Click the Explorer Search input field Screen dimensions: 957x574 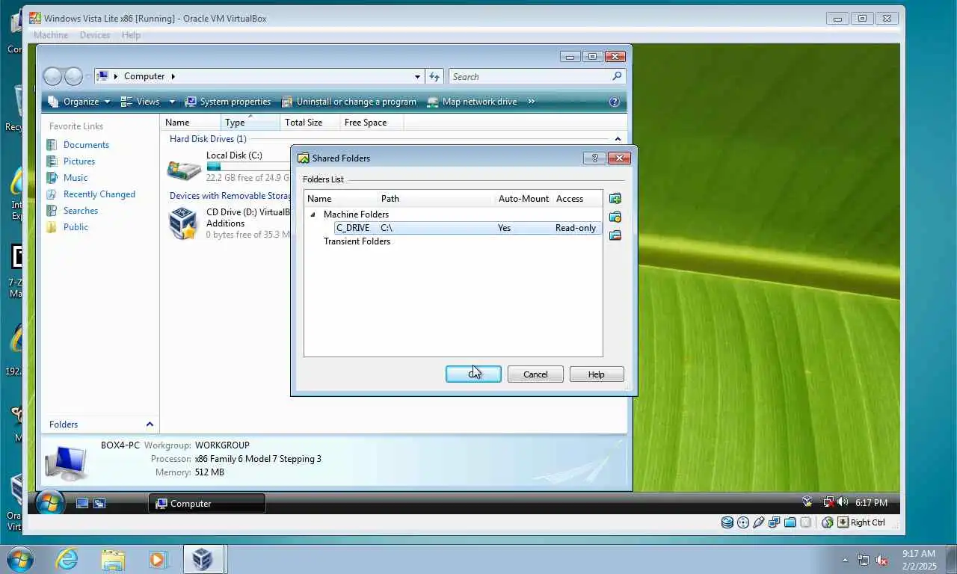529,76
